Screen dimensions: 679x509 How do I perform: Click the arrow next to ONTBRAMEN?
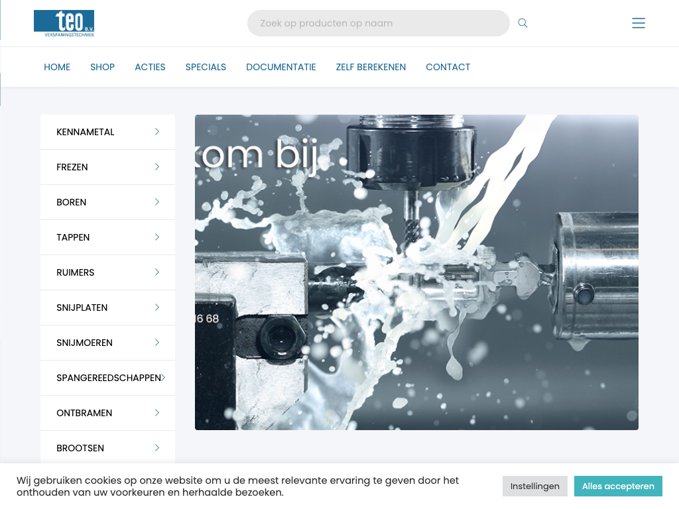(157, 413)
